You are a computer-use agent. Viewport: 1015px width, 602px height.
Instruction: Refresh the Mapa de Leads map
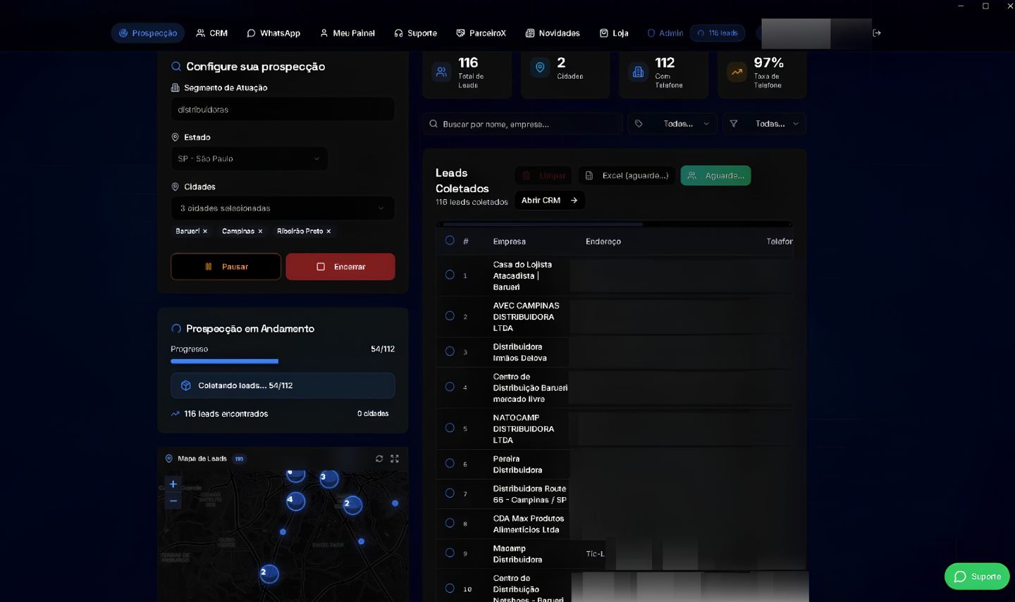(379, 458)
